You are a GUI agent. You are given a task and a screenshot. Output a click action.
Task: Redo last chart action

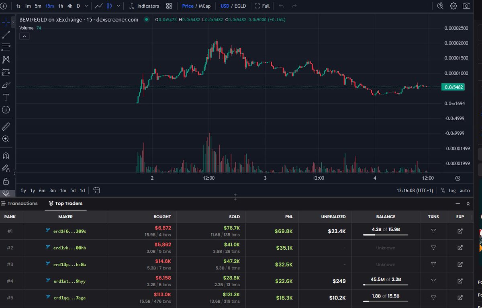(x=294, y=6)
